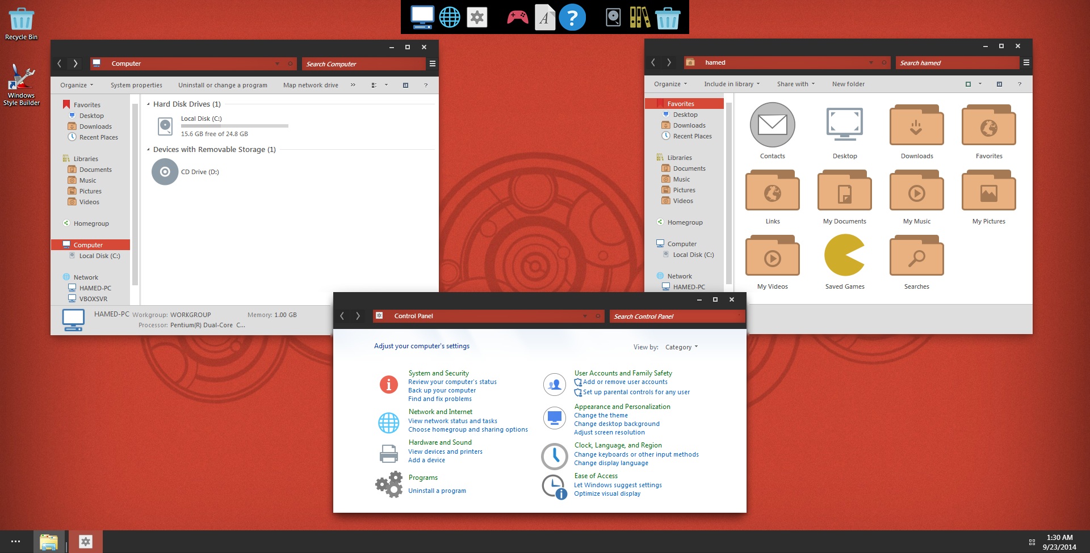The height and width of the screenshot is (553, 1090).
Task: Show more toolbar commands in Computer window
Action: click(x=353, y=85)
